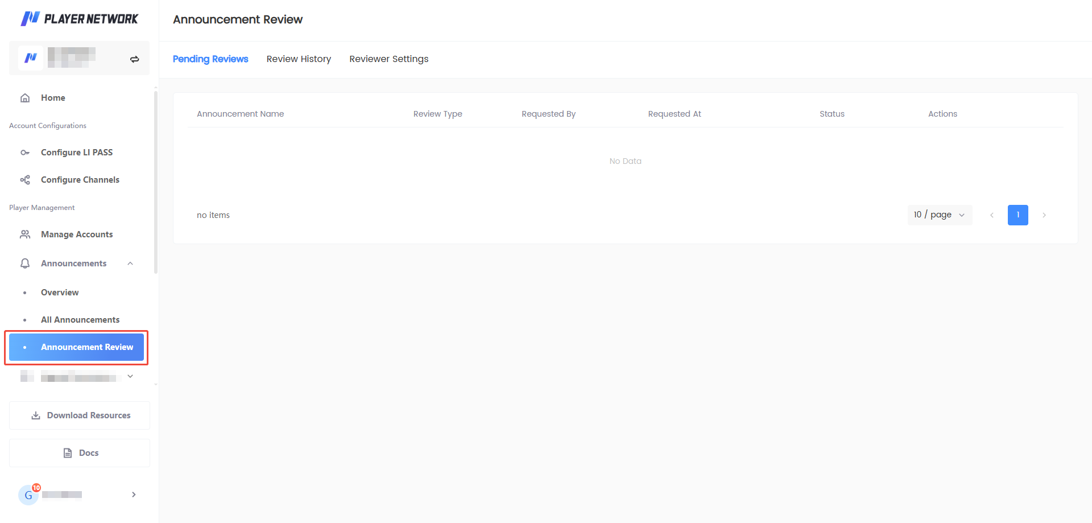Click the key icon for Configure LI PASS
This screenshot has height=523, width=1092.
25,153
